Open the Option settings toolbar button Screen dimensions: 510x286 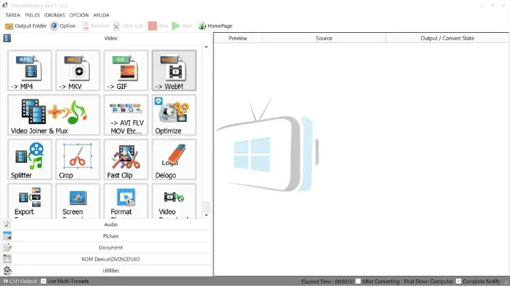coord(63,26)
